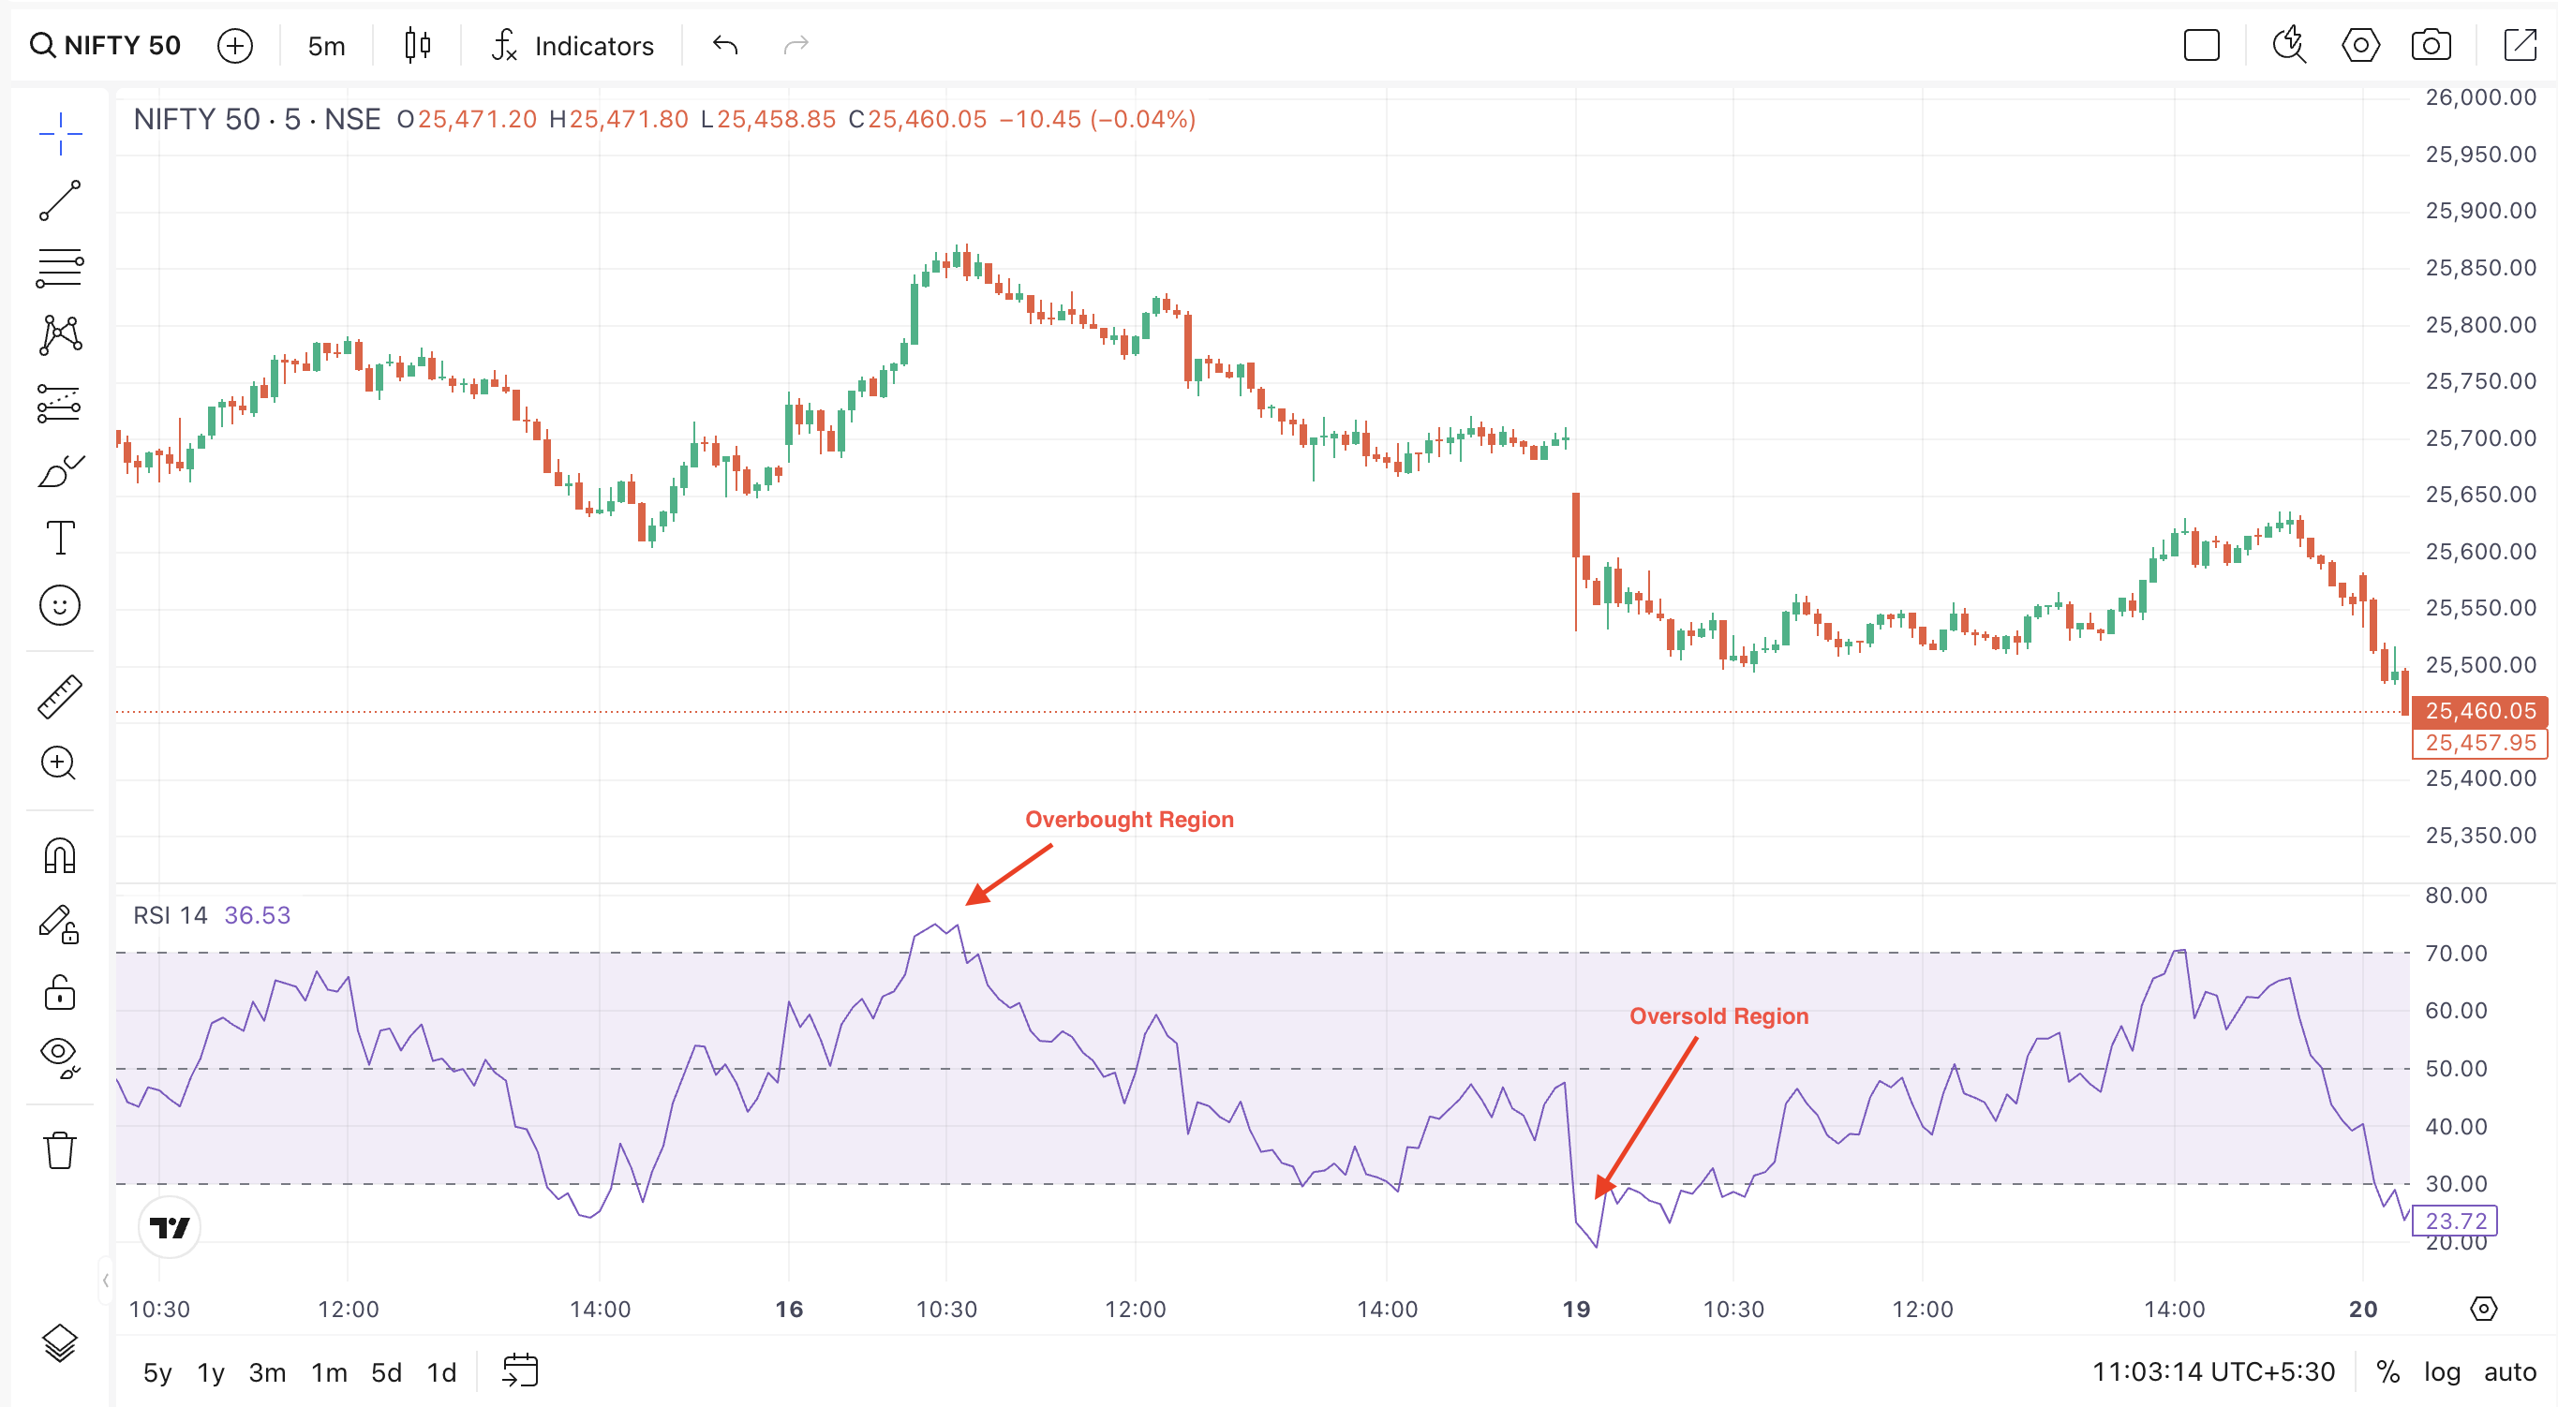Screen dimensions: 2558x1407
Task: Open the candlestick chart type dropdown
Action: point(417,46)
